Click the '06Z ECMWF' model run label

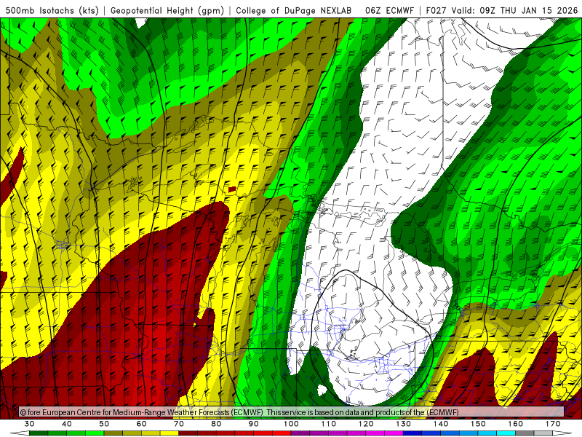tap(389, 10)
